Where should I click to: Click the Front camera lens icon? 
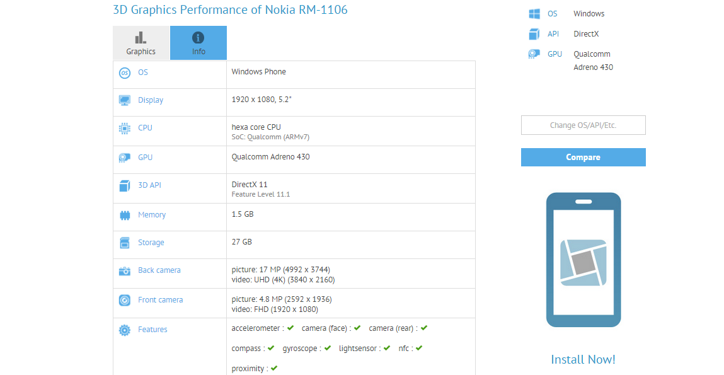click(x=125, y=300)
